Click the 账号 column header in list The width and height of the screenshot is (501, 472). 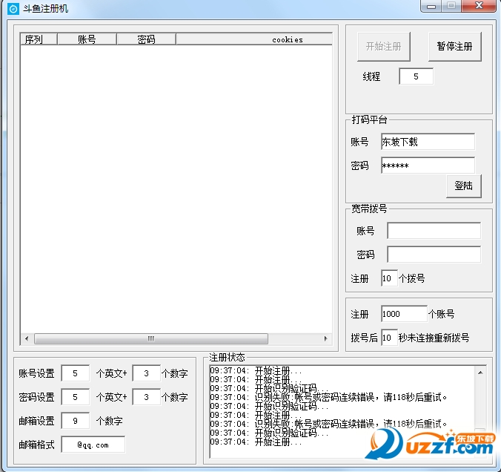[87, 39]
